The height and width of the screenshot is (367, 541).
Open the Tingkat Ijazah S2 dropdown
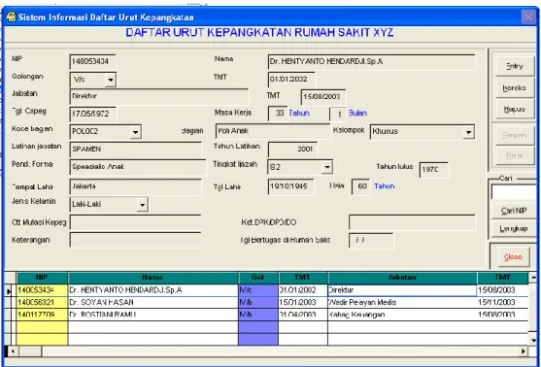pyautogui.click(x=326, y=167)
